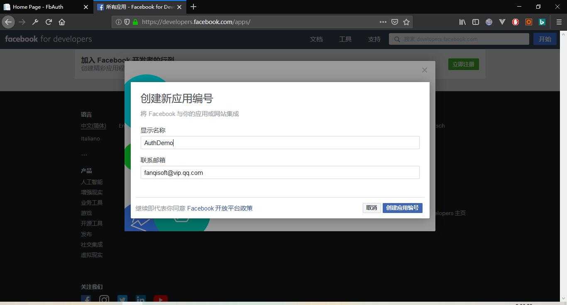Click the browser Back arrow button
Image resolution: width=567 pixels, height=305 pixels.
pyautogui.click(x=8, y=22)
